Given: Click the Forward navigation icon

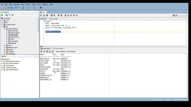Looking at the screenshot, I should click(28, 8).
